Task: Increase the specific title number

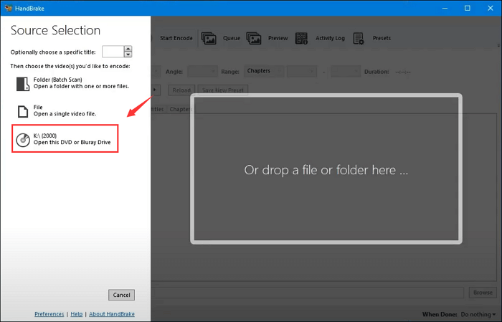Action: pyautogui.click(x=128, y=49)
